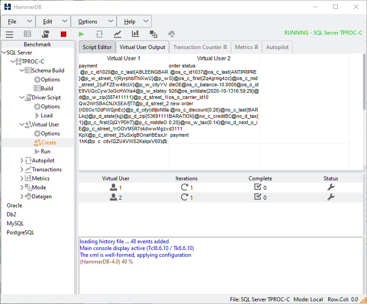367x304 pixels.
Task: Switch to the Script Editor tab
Action: click(97, 47)
